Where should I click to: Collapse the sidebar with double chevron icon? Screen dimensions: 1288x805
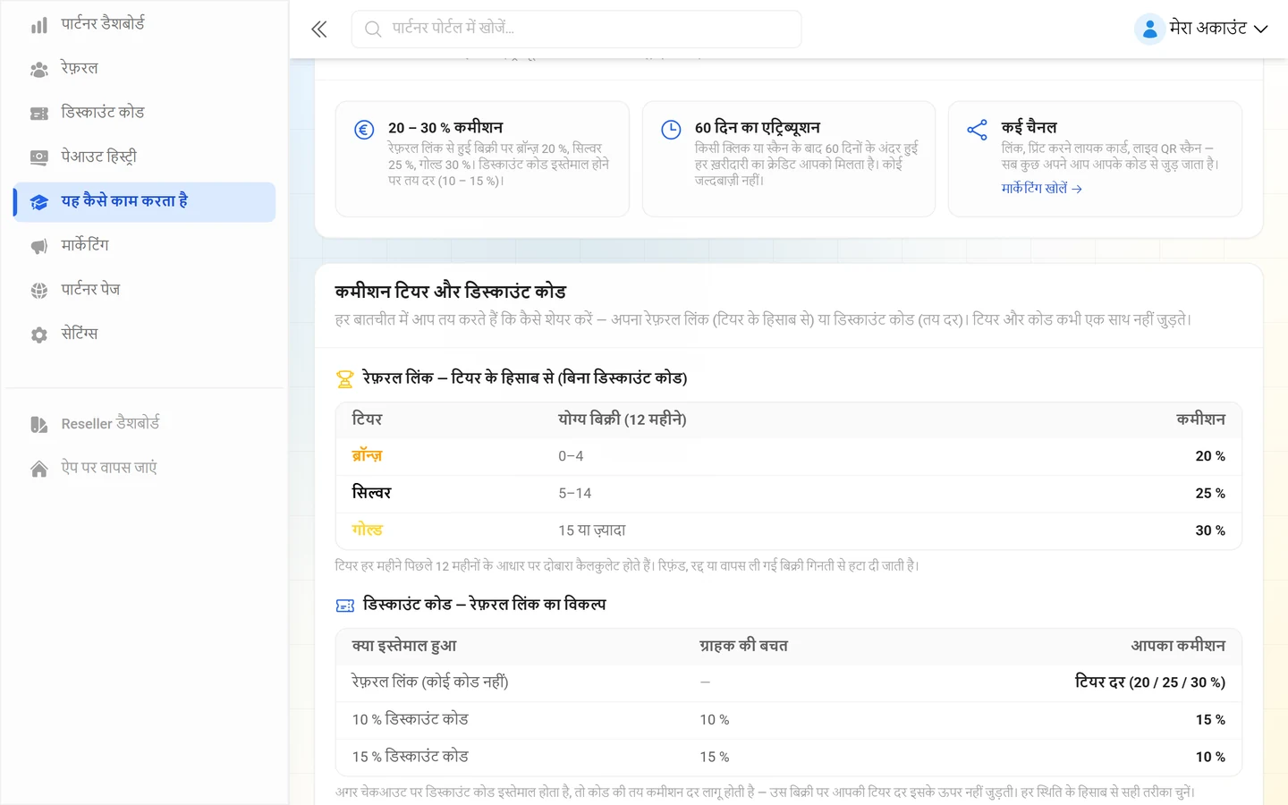[319, 30]
